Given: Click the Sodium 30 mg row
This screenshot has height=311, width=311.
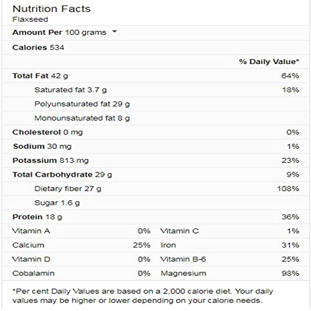Looking at the screenshot, I should tap(155, 146).
